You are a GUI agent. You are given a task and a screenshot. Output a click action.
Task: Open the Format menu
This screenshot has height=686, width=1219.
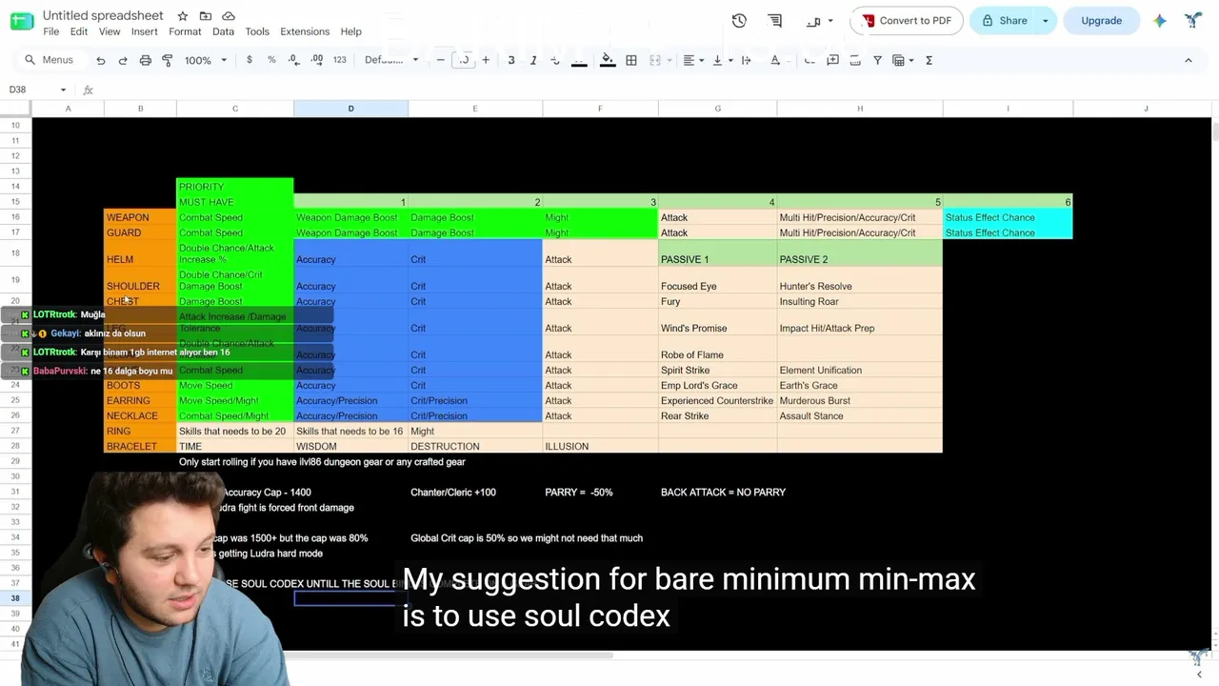[185, 31]
